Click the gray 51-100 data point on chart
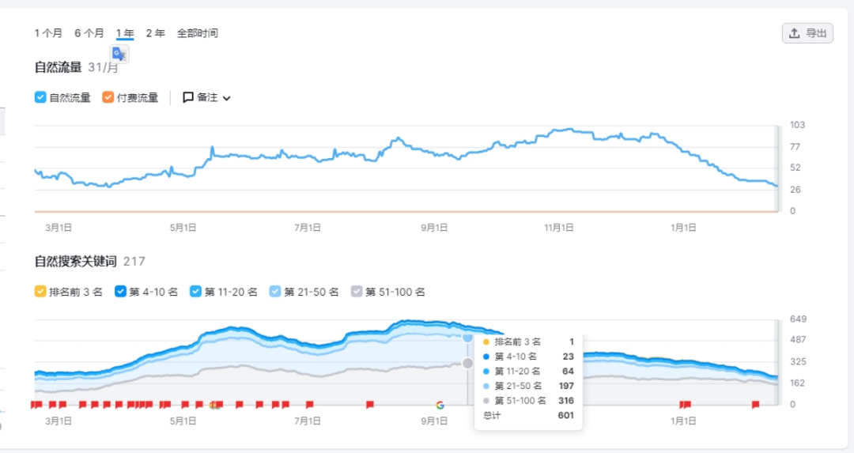Viewport: 854px width, 453px height. (x=467, y=363)
